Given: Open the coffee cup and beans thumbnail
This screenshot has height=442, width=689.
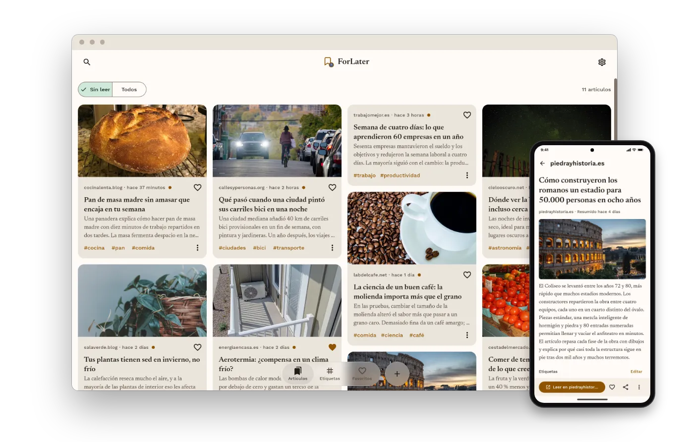Looking at the screenshot, I should 412,228.
